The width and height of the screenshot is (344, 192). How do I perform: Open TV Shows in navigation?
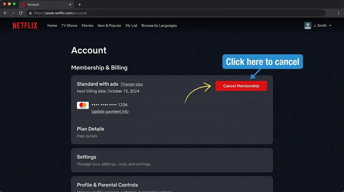pyautogui.click(x=69, y=25)
